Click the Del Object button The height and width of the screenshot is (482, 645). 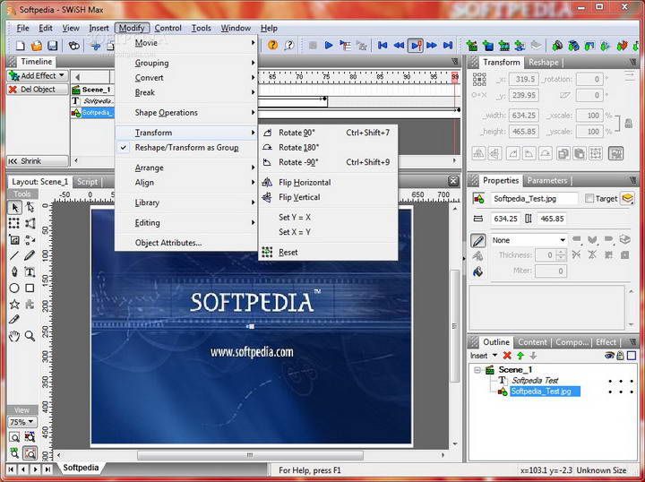(38, 90)
